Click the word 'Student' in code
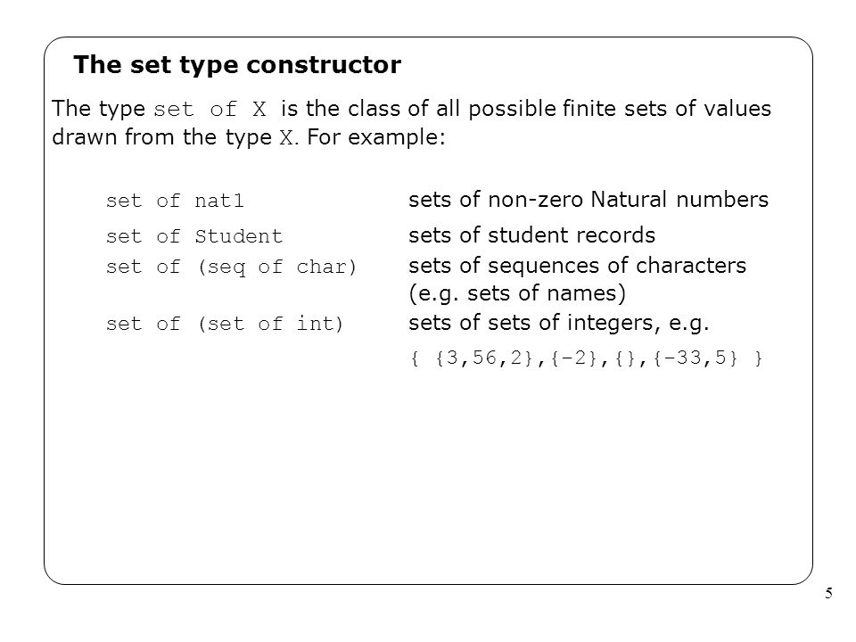 click(x=239, y=236)
